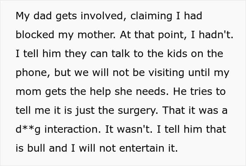Select the word "visiting"
This screenshot has height=166, width=246.
pos(166,73)
